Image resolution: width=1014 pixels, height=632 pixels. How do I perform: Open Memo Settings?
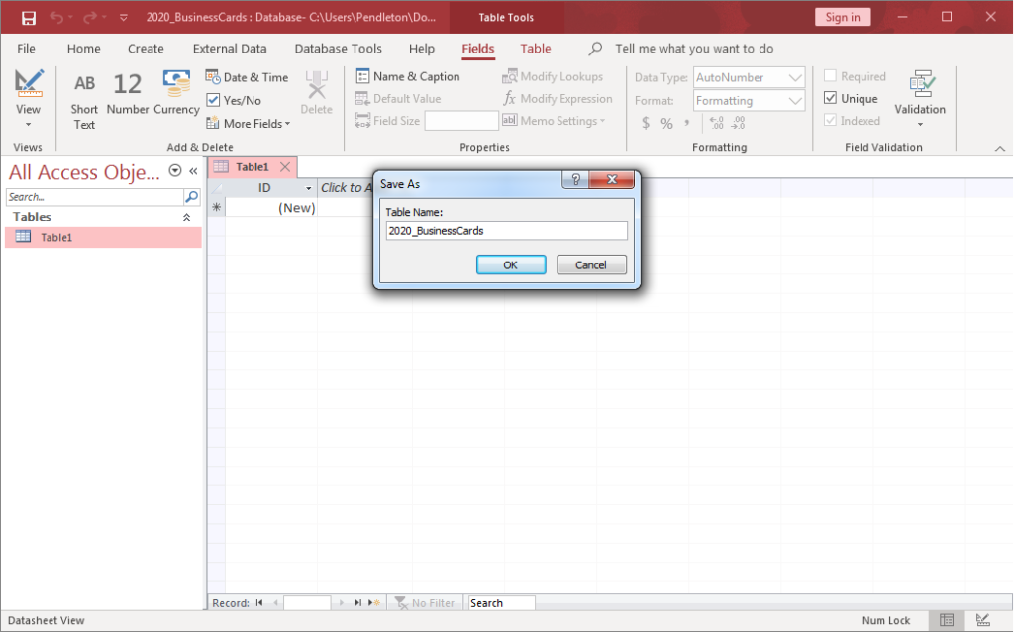[564, 120]
